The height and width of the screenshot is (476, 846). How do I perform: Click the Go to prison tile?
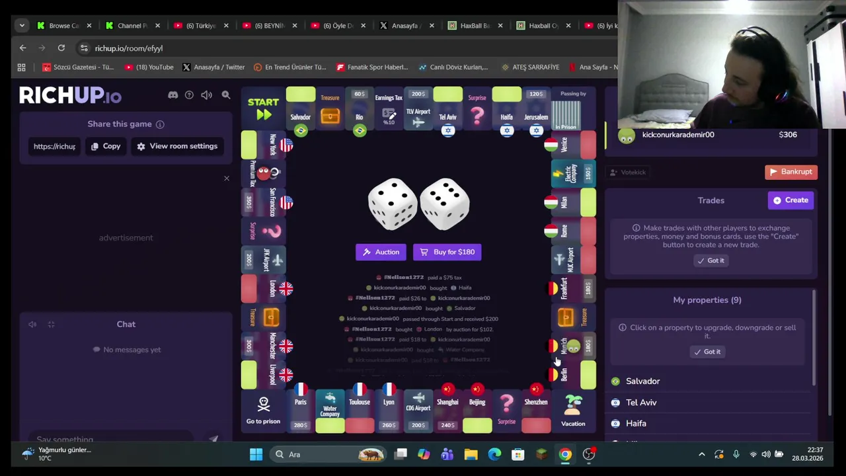(x=263, y=411)
